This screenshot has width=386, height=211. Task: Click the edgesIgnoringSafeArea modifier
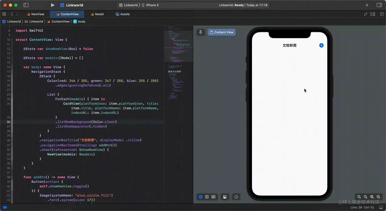tap(83, 85)
